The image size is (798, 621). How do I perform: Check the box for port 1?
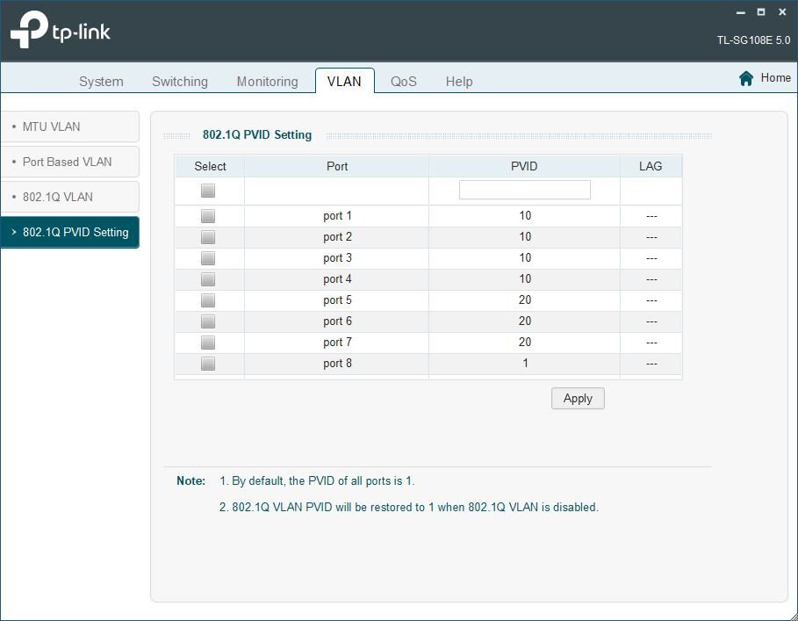click(x=208, y=216)
